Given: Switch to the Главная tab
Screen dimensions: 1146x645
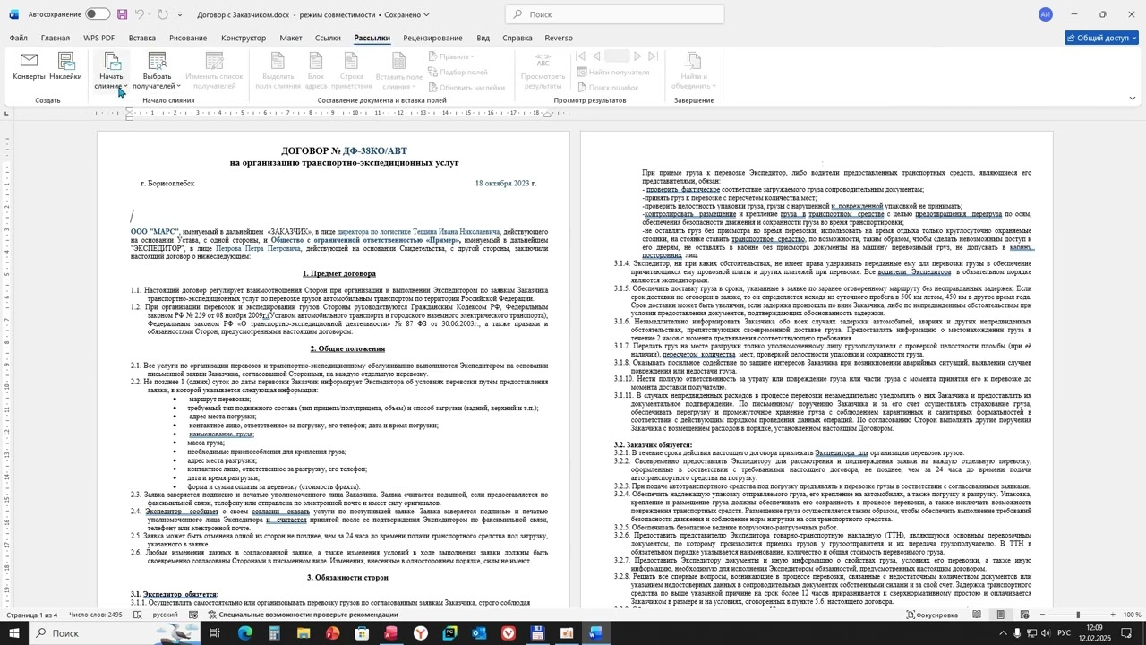Looking at the screenshot, I should [55, 39].
